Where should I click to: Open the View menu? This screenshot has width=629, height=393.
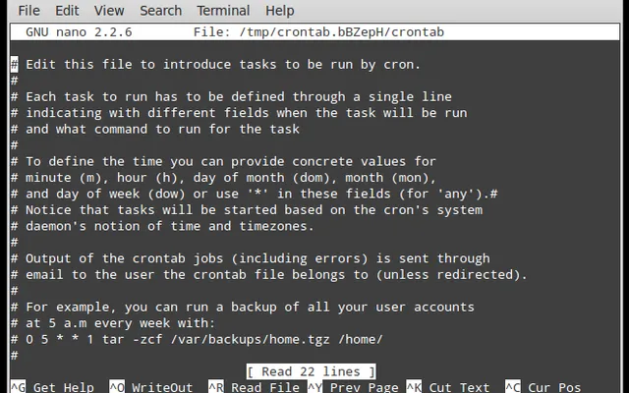tap(109, 11)
